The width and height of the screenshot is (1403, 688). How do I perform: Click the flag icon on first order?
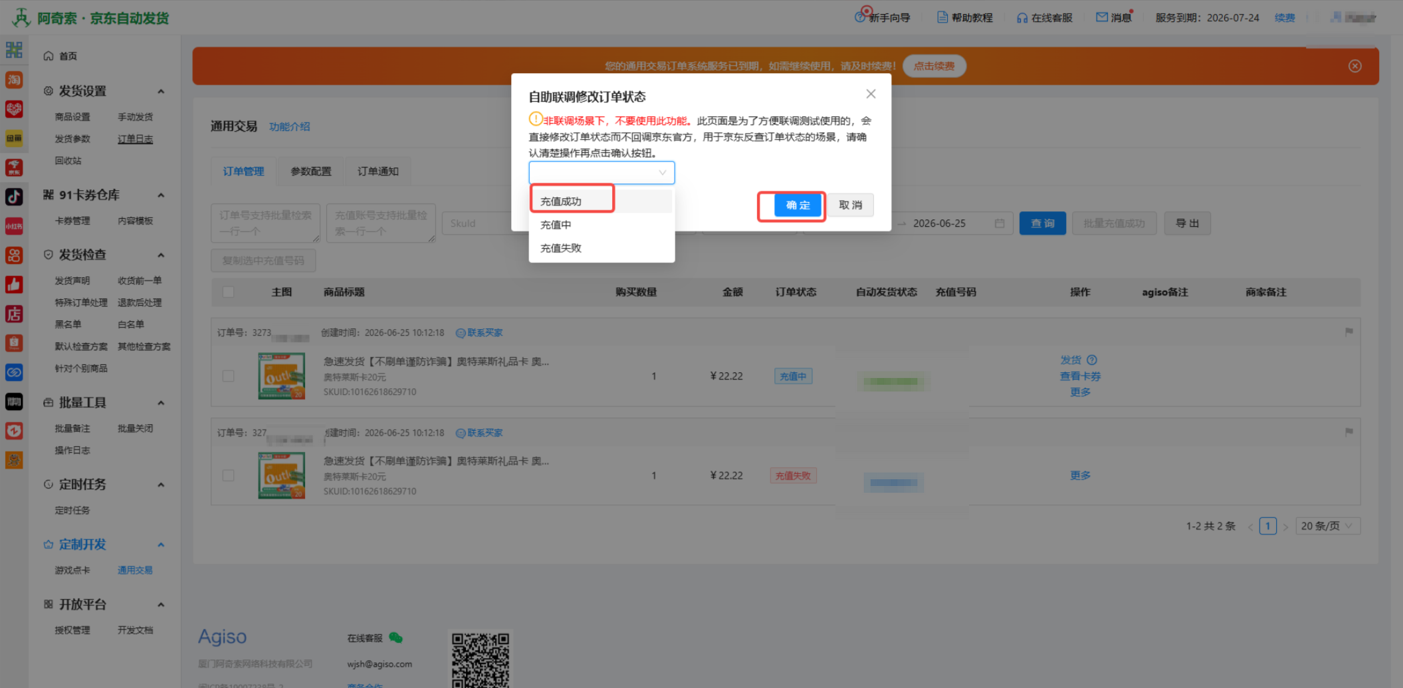coord(1349,332)
